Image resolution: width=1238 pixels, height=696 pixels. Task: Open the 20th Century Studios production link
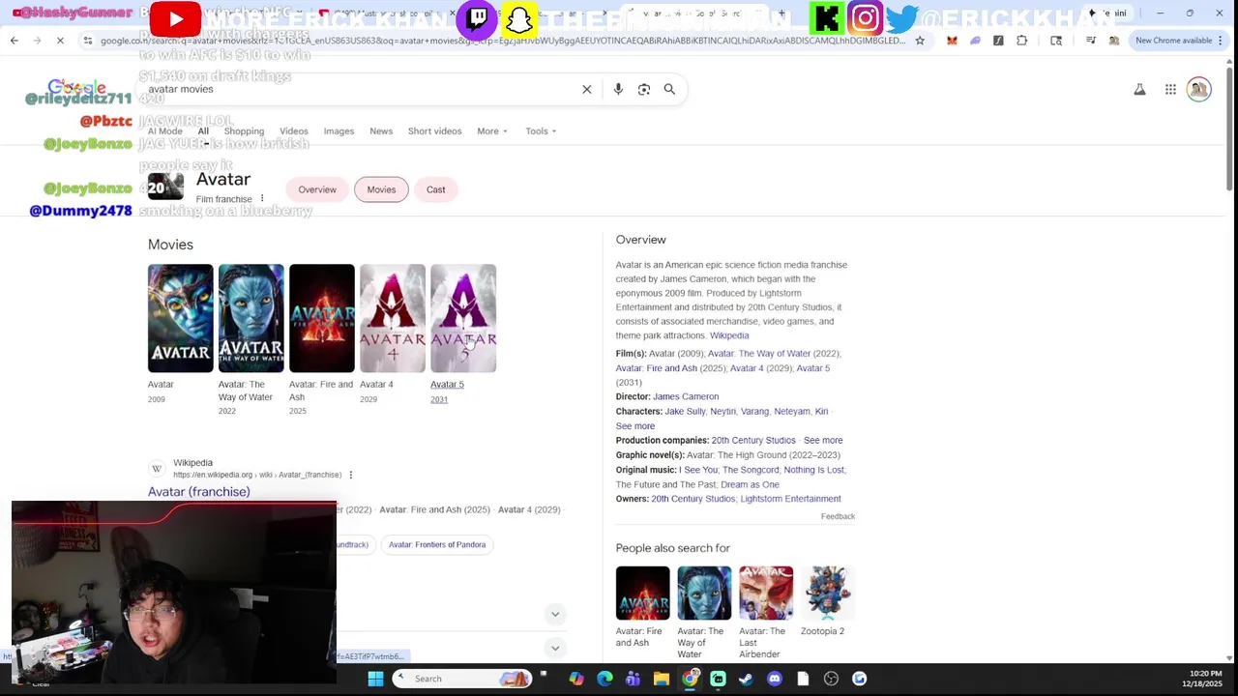pyautogui.click(x=753, y=441)
